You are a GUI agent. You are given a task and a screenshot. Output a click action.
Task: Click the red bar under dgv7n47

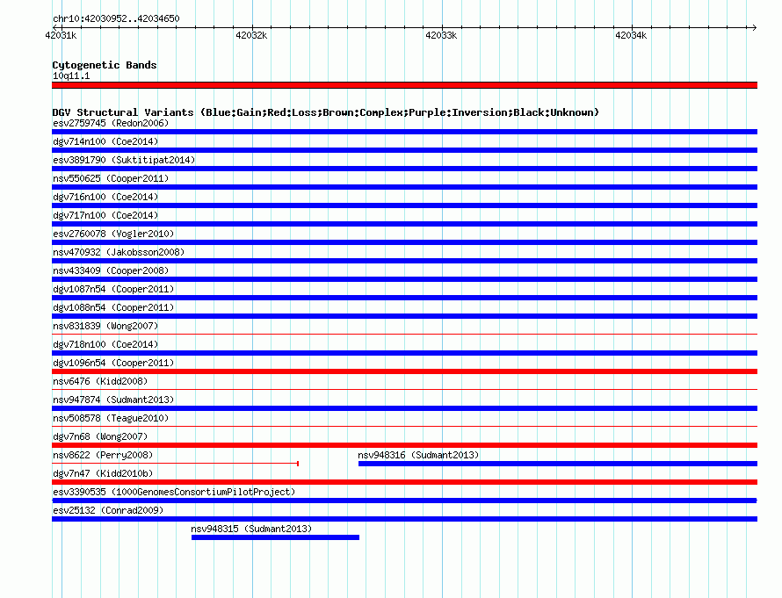point(404,482)
